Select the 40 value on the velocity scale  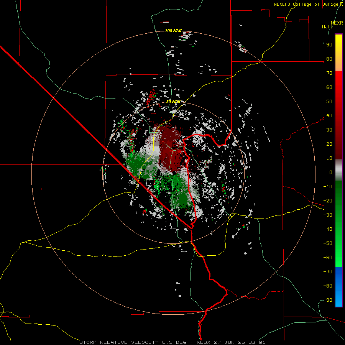click(329, 115)
